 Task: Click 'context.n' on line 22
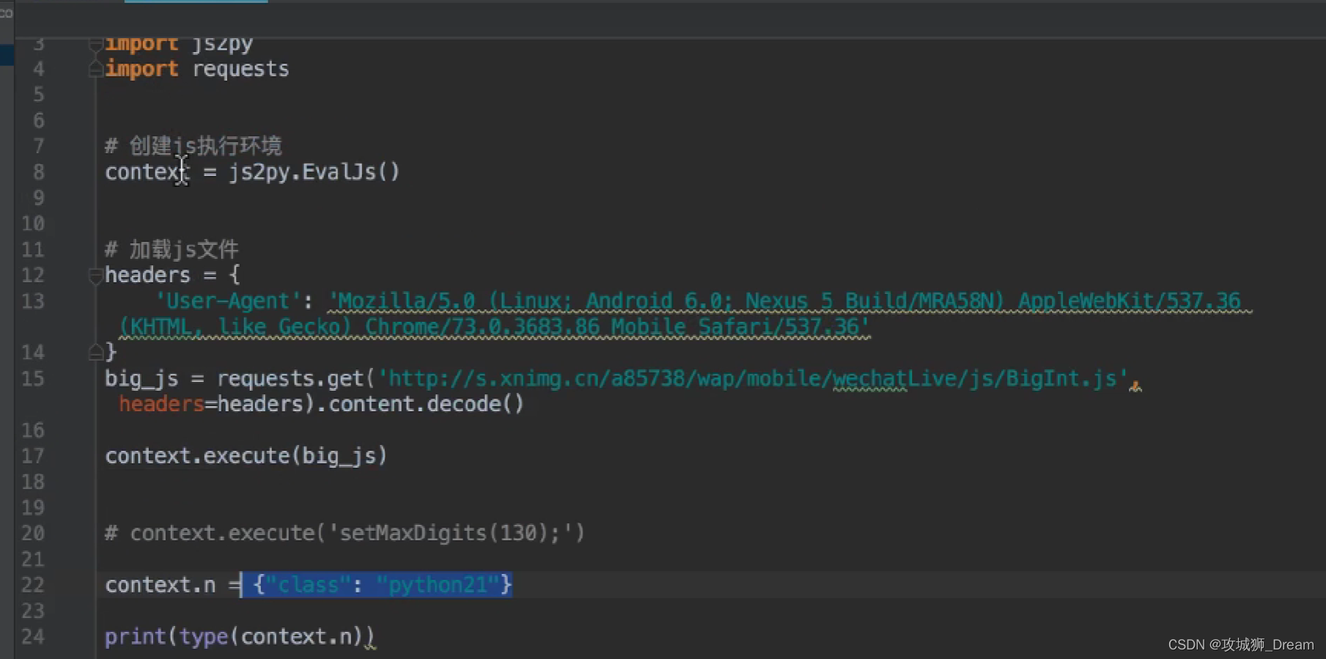pyautogui.click(x=161, y=585)
